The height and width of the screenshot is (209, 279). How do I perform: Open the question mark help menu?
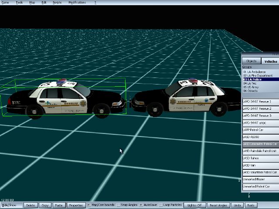pyautogui.click(x=95, y=2)
